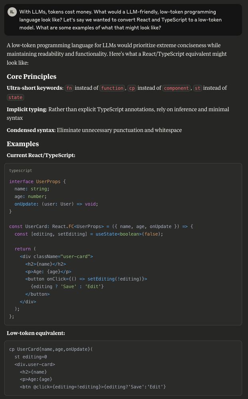This screenshot has height=399, width=248.
Task: Click the 'typescript' code block language label
Action: tap(21, 170)
